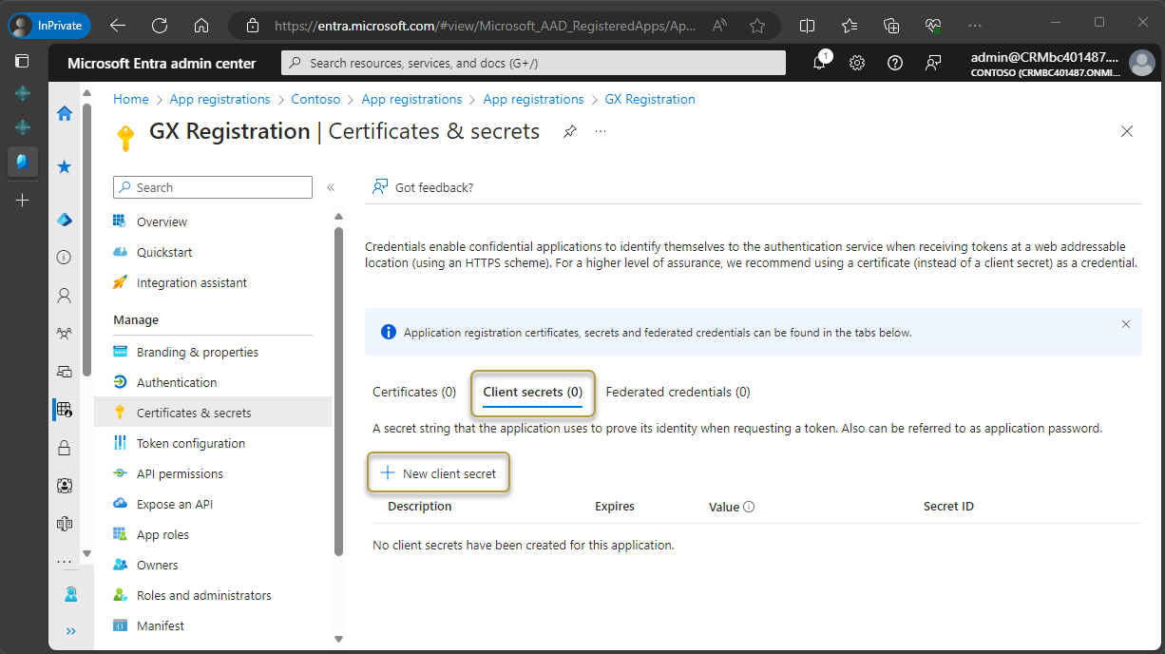Expand the left rail navigation

[71, 630]
